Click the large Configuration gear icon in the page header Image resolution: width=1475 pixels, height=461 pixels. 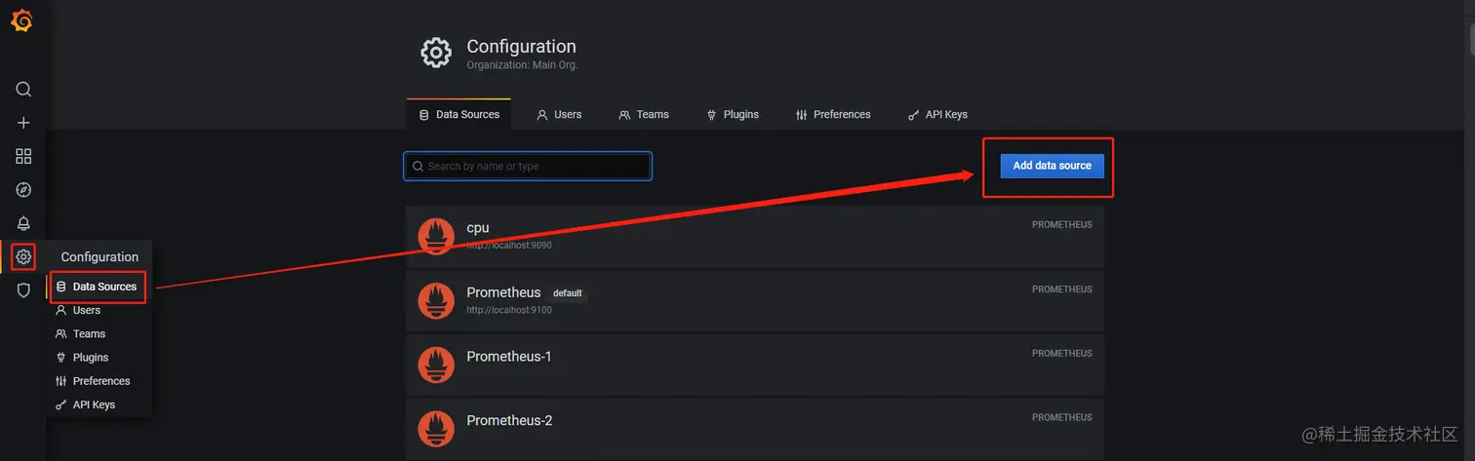pyautogui.click(x=436, y=53)
